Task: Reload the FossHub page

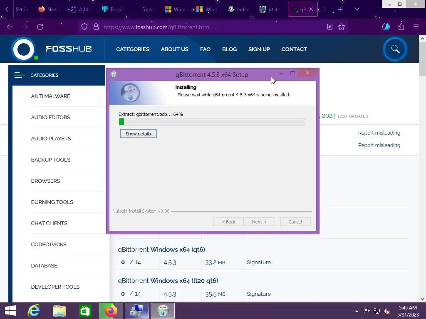Action: pos(40,27)
